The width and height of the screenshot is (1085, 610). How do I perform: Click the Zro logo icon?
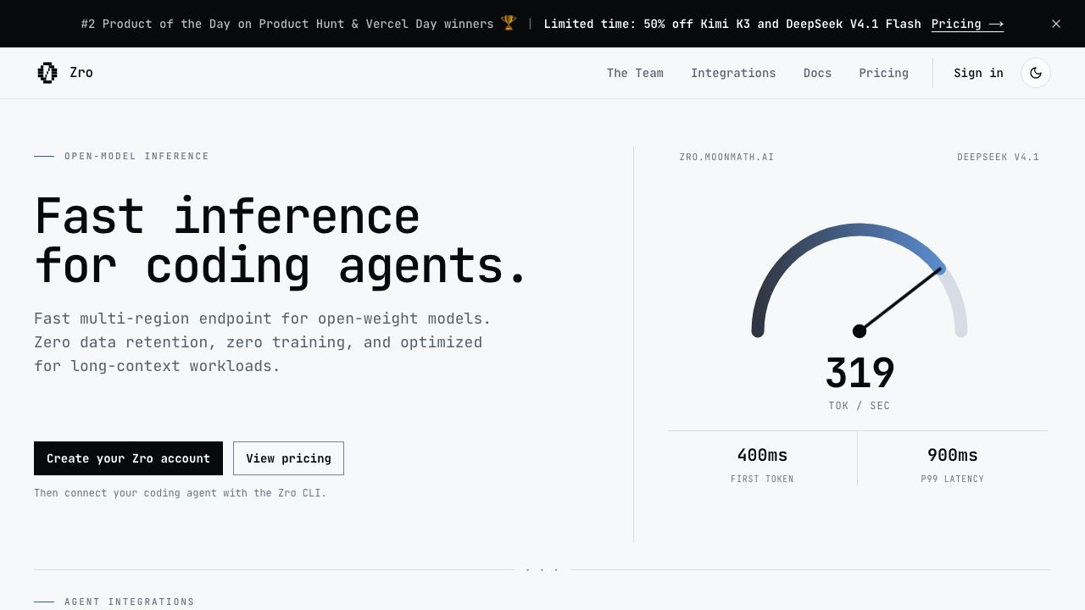coord(47,73)
